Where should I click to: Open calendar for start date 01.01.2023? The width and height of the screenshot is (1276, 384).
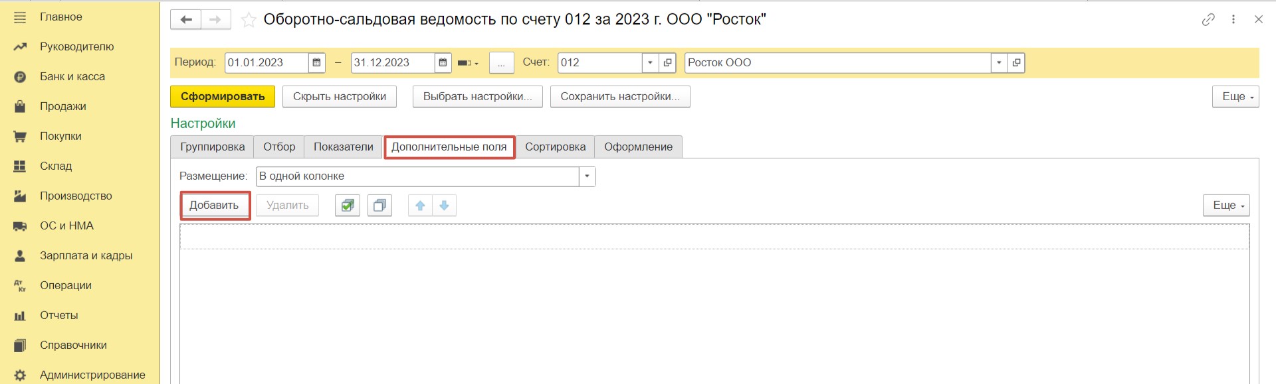pos(316,63)
